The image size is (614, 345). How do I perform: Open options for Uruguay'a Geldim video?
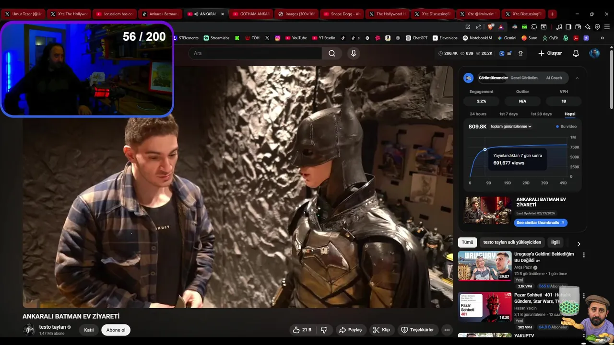pos(584,255)
